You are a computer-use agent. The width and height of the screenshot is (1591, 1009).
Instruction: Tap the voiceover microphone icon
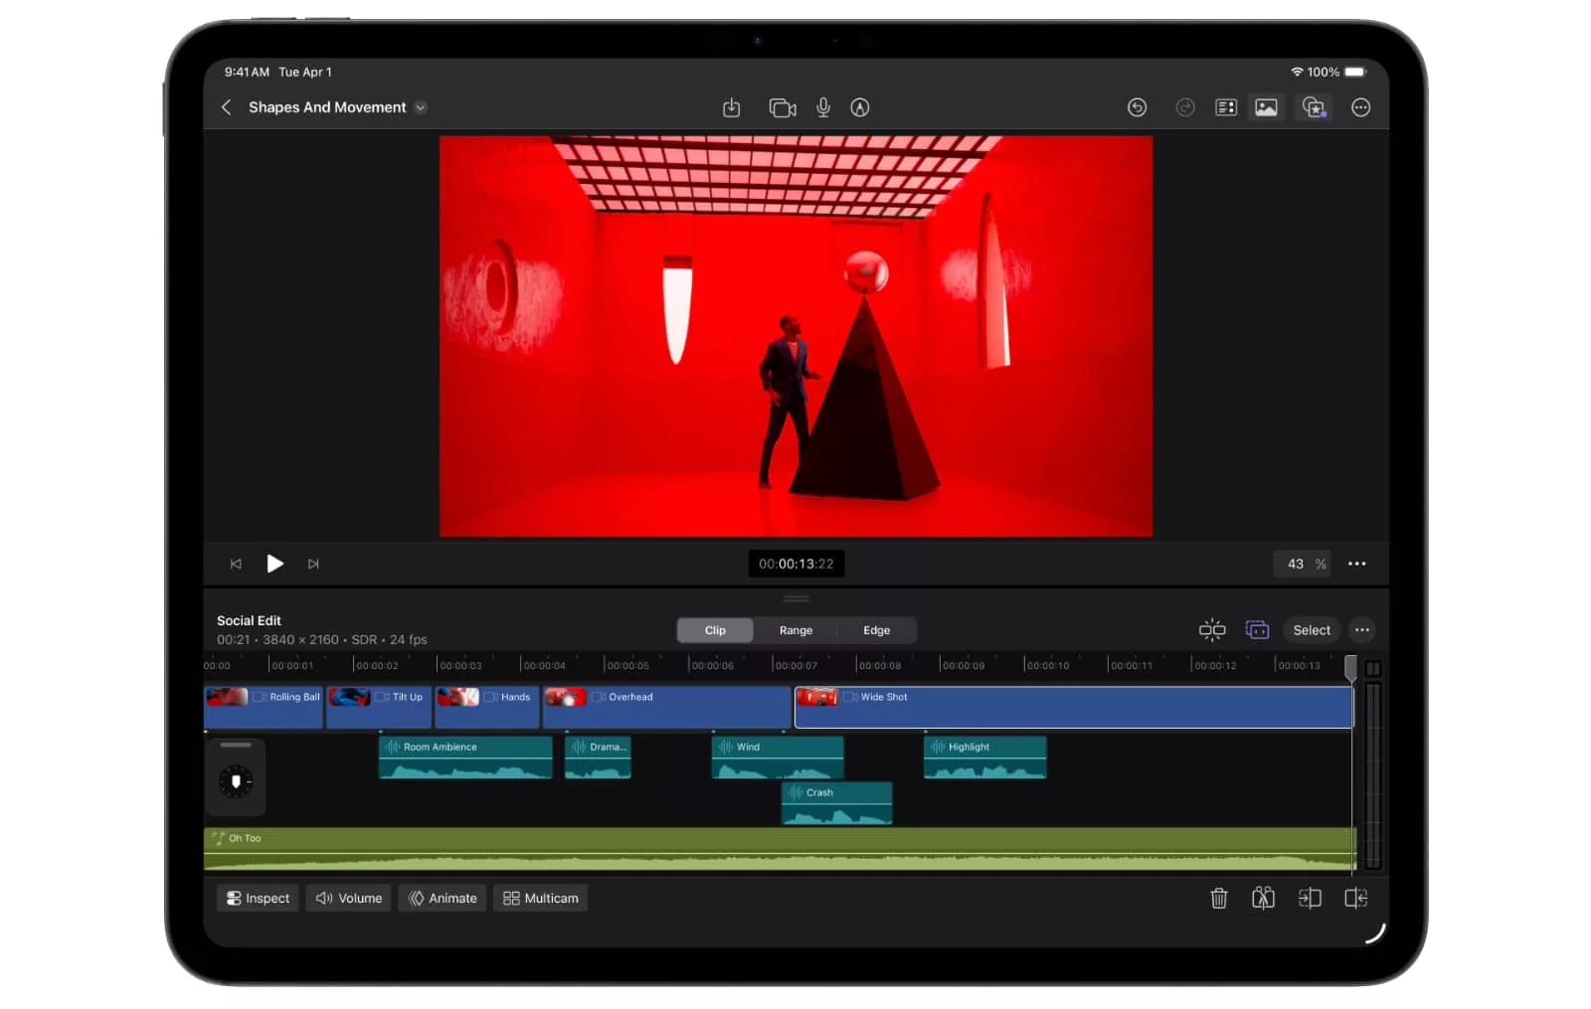click(823, 107)
